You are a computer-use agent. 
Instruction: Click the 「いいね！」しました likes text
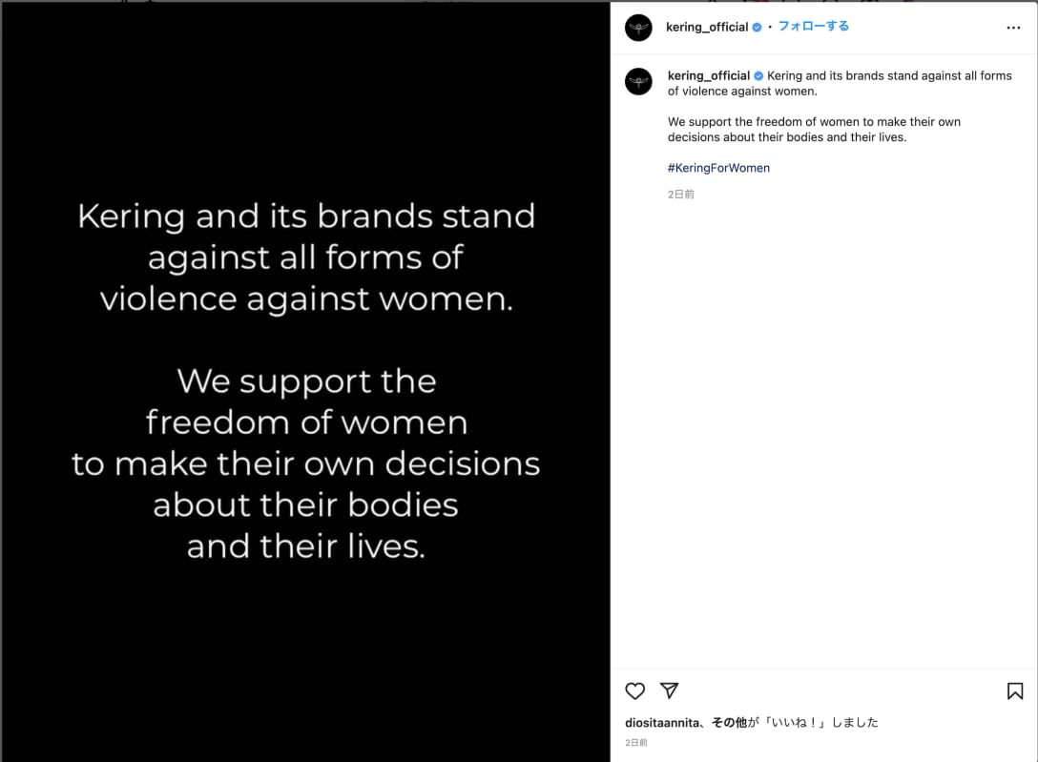point(820,723)
